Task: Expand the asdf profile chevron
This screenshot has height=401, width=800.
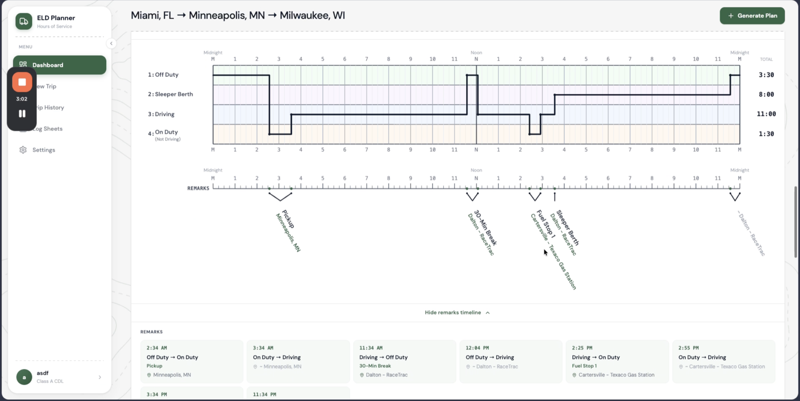Action: (100, 377)
